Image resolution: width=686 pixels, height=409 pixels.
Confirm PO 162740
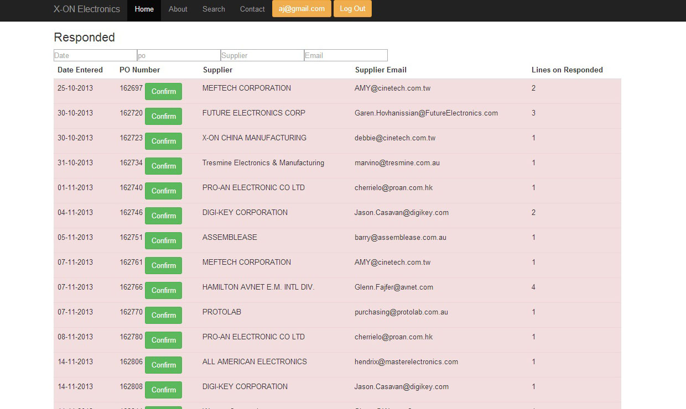click(x=163, y=191)
